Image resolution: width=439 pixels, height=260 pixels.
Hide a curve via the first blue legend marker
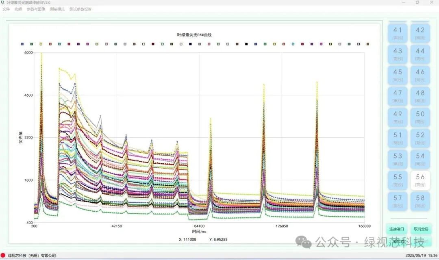[22, 43]
